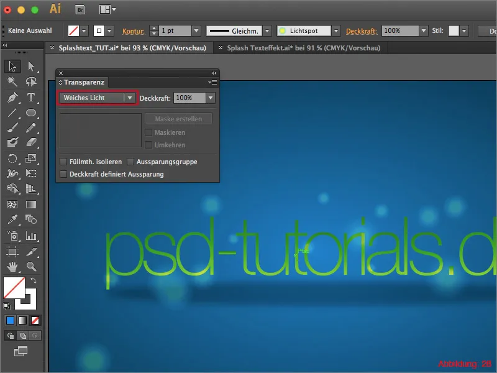Open the Deckkraft link in control bar
Viewport: 497px width, 373px height.
point(362,31)
